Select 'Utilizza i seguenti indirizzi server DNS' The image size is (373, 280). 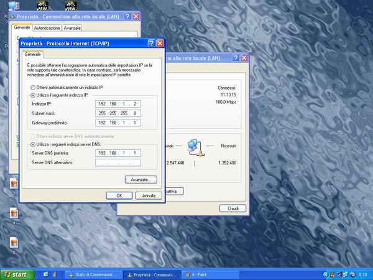(66, 144)
